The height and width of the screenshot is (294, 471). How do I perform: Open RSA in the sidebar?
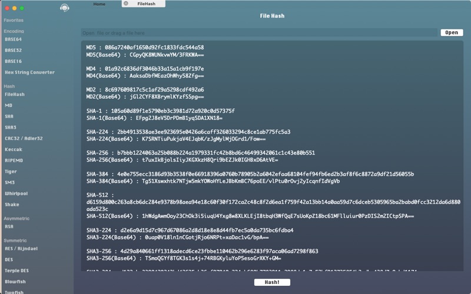(x=9, y=226)
